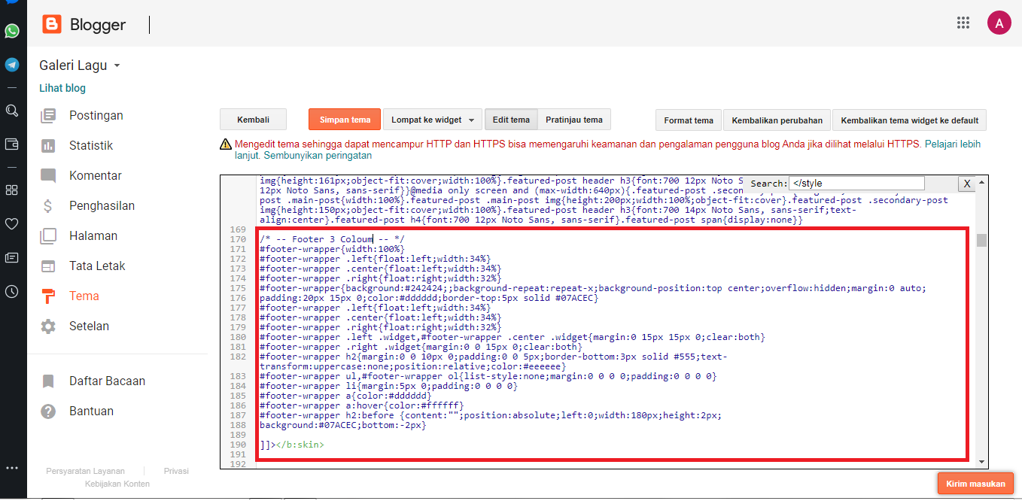The height and width of the screenshot is (501, 1022).
Task: Expand the Galeri Lagu blog selector
Action: 80,65
